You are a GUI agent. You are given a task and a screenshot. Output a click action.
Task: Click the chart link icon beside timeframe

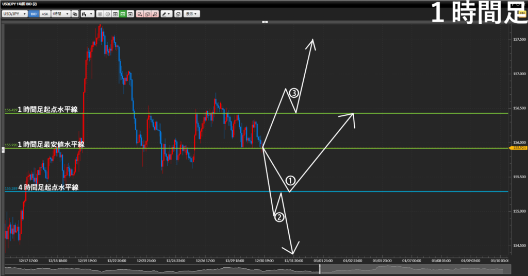[x=75, y=14]
